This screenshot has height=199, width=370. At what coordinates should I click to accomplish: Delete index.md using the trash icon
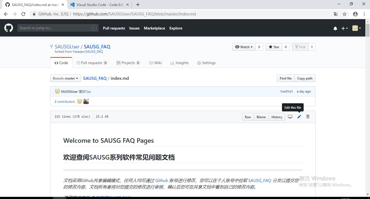tap(308, 117)
